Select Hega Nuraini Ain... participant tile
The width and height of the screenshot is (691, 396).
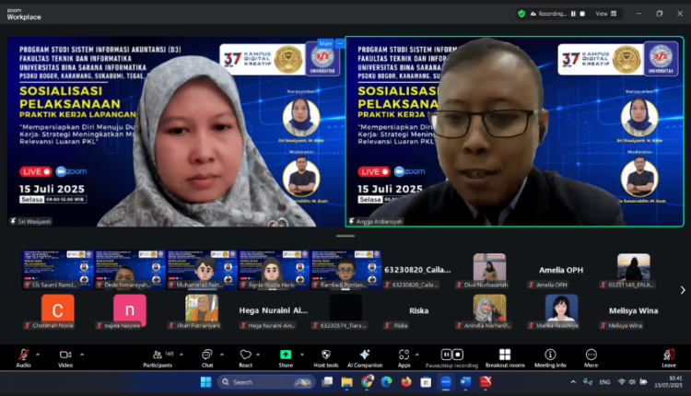tap(274, 310)
